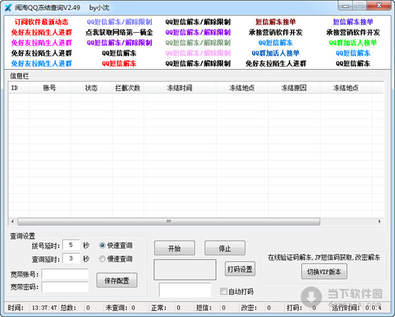Click the 总数 label in status bar
This screenshot has width=395, height=317.
[68, 308]
